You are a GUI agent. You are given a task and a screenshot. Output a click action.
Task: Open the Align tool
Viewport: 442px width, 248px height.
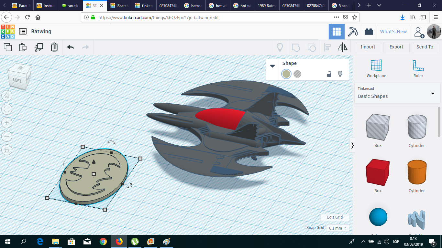[x=327, y=47]
